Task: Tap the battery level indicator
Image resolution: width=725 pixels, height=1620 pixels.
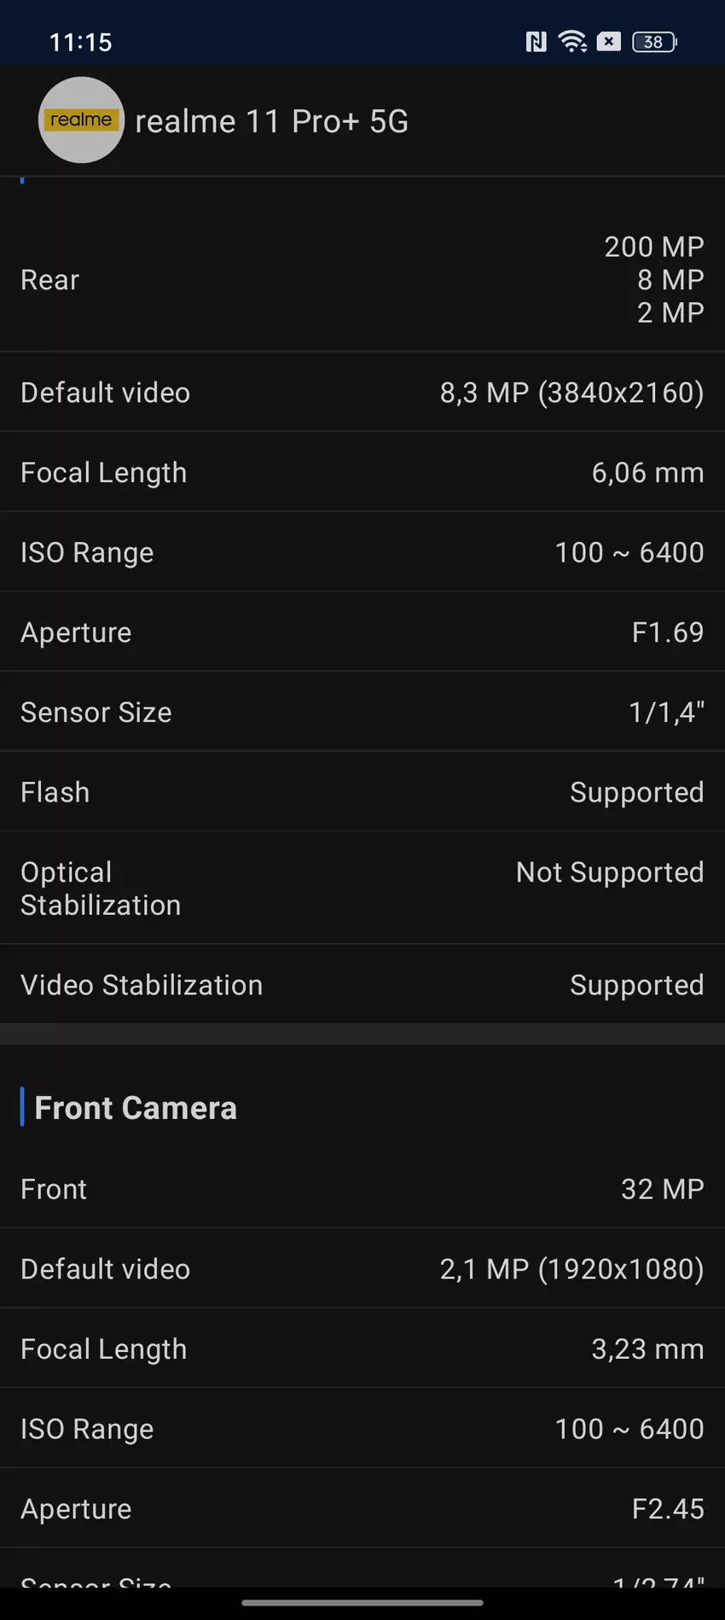Action: [x=654, y=41]
